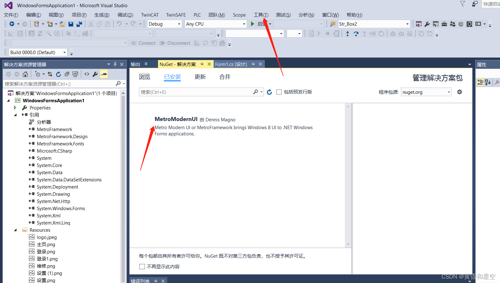Select the 已安装 installed tab in NuGet
Screen dimensions: 500x283
172,77
